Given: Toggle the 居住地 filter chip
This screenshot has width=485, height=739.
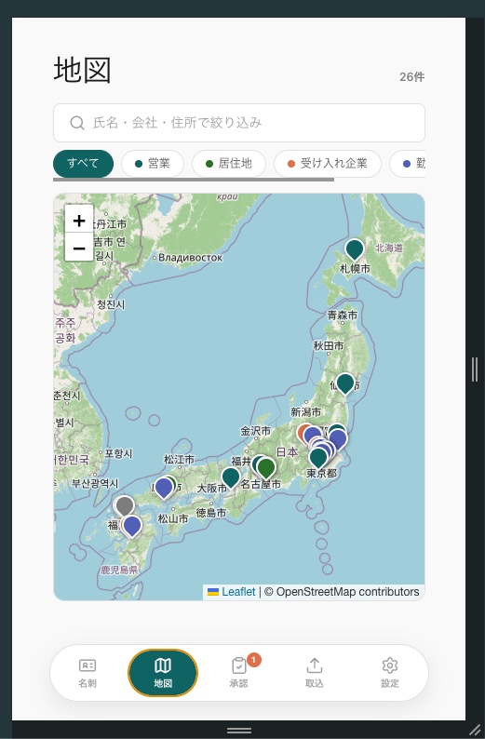Looking at the screenshot, I should [229, 164].
